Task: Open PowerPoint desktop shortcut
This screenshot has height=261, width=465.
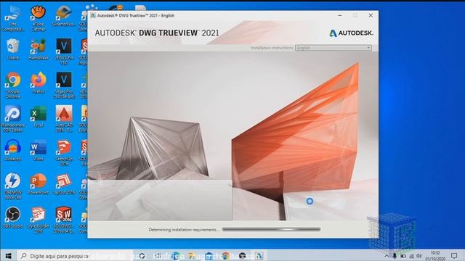Action: [x=39, y=184]
